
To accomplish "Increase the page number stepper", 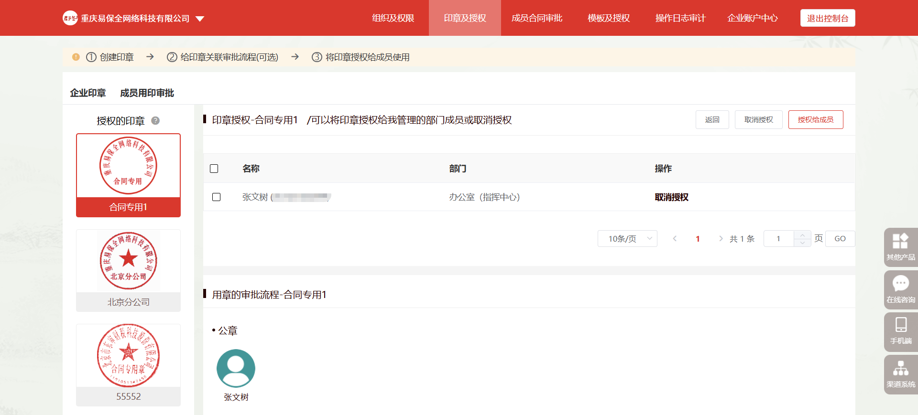I will click(x=802, y=235).
